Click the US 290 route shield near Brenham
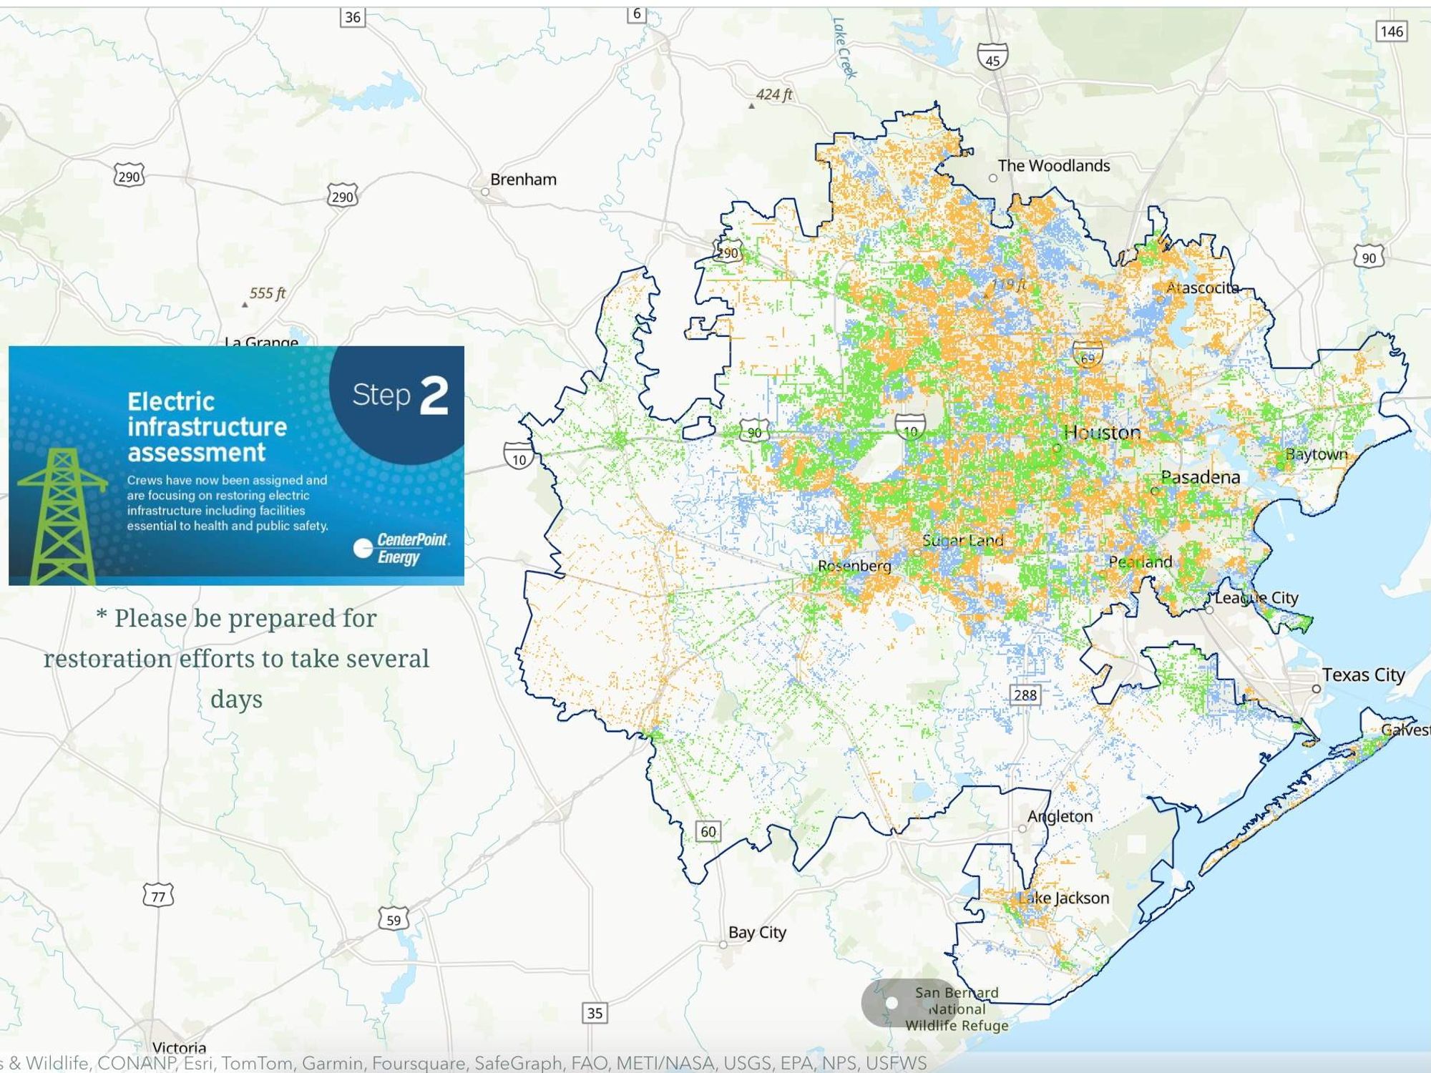 [x=342, y=194]
